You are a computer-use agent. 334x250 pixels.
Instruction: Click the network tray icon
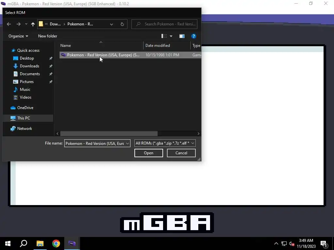284,243
